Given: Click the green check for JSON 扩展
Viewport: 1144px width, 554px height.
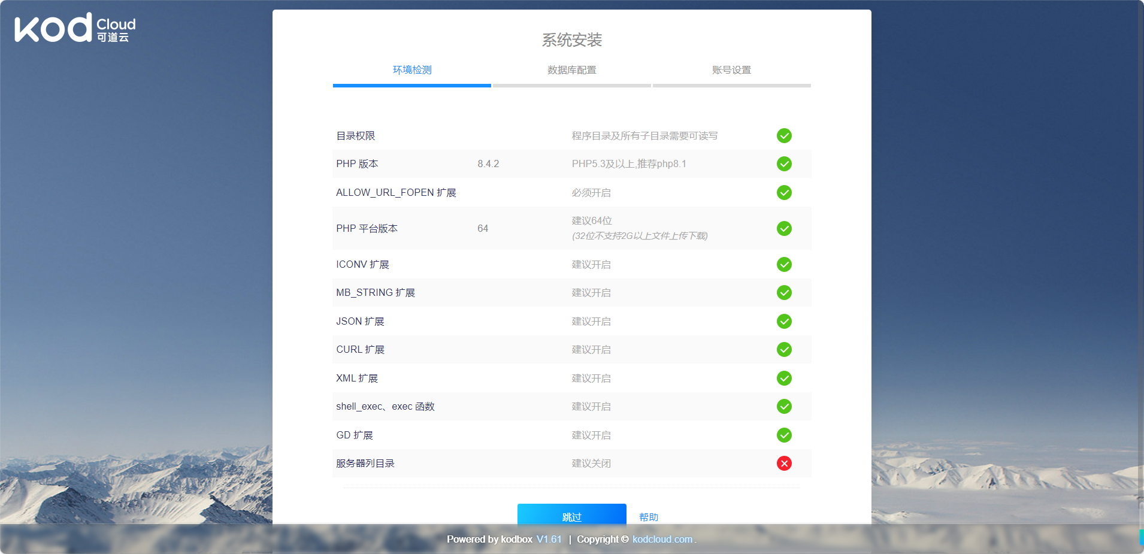Looking at the screenshot, I should tap(784, 321).
